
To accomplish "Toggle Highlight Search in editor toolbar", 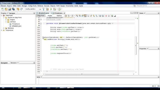I will (x=85, y=16).
